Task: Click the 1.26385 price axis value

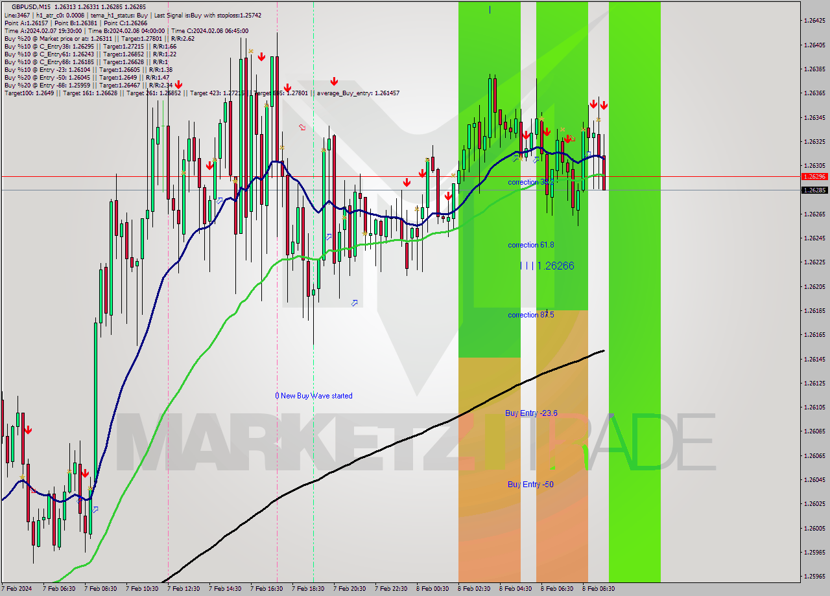Action: pyautogui.click(x=814, y=69)
